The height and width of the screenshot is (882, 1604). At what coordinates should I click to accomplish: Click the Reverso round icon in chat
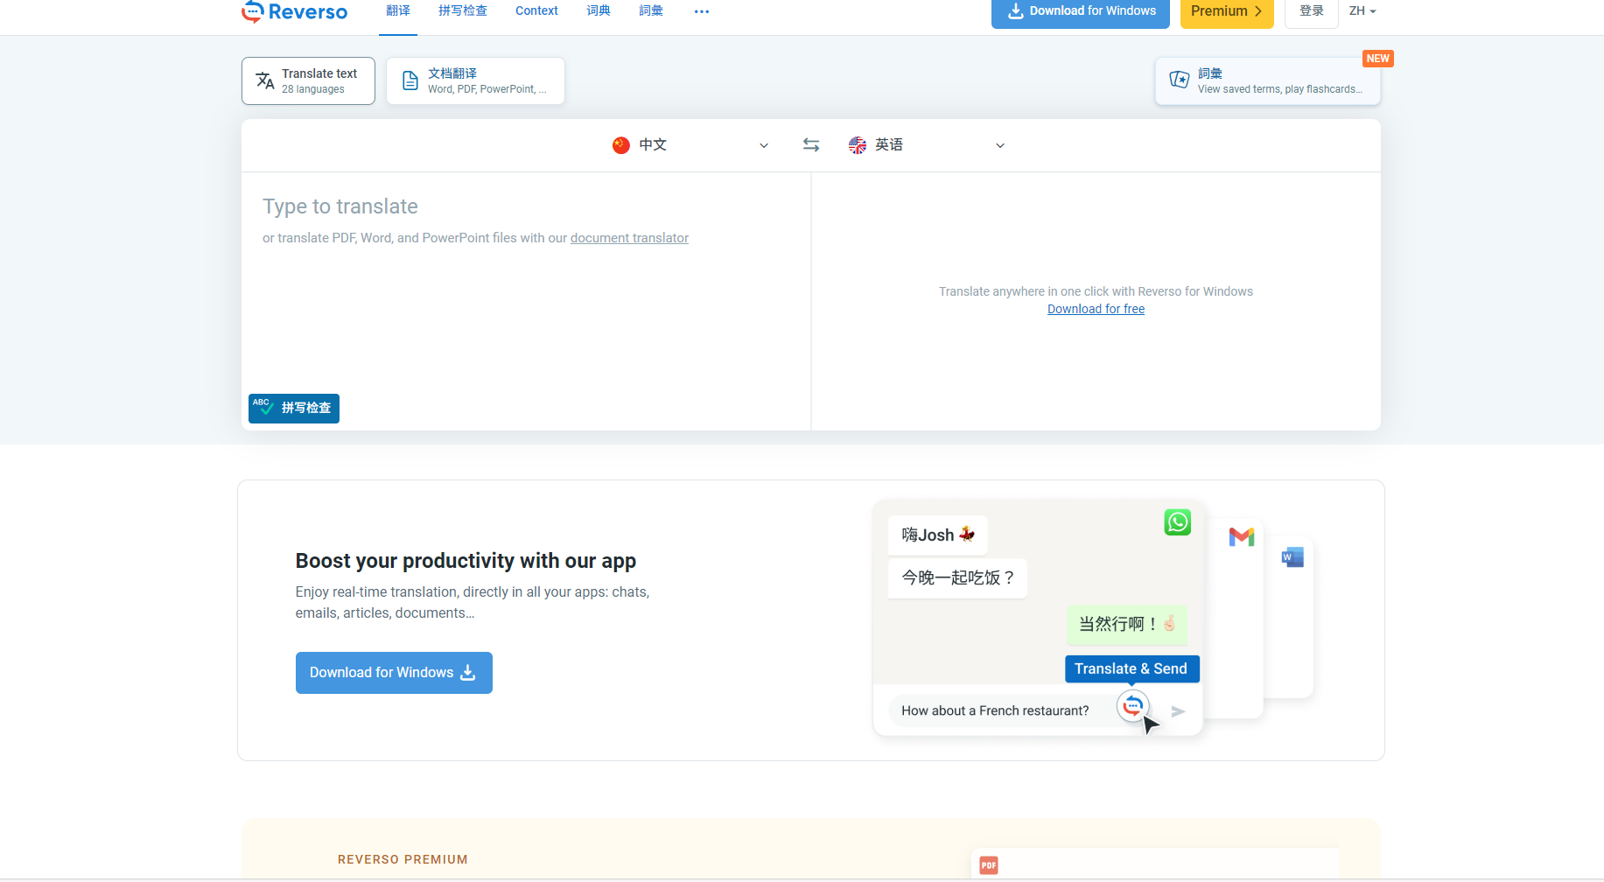1132,705
